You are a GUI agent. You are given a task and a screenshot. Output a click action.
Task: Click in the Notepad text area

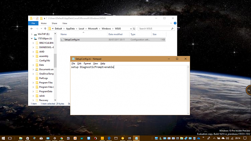click(129, 90)
